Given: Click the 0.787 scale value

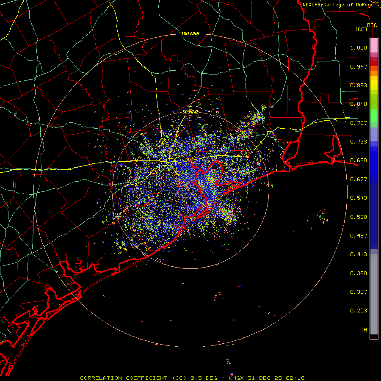Looking at the screenshot, I should [x=359, y=123].
